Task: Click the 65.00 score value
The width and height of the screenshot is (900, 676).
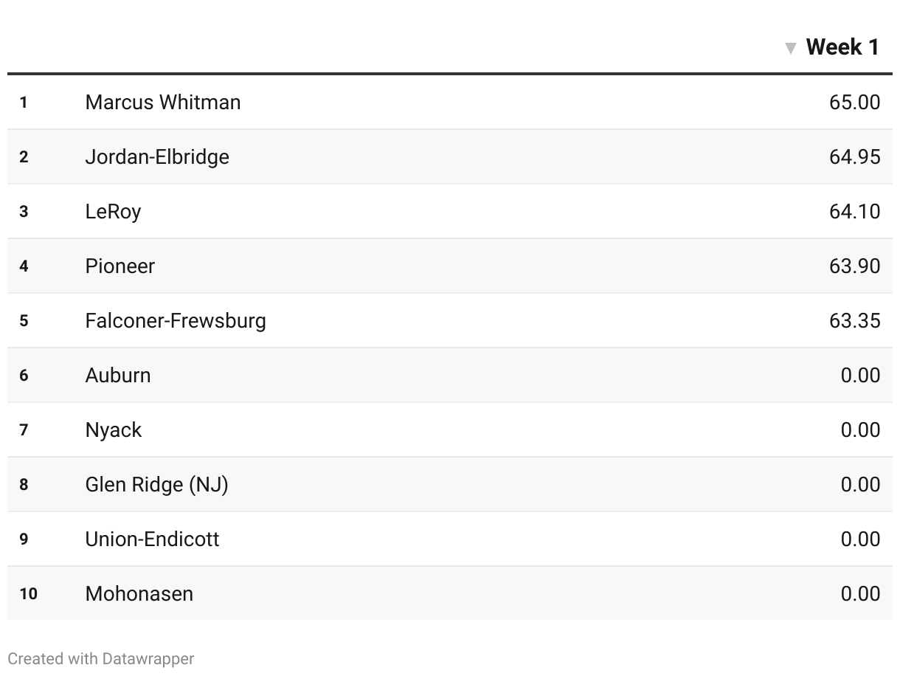Action: (854, 102)
